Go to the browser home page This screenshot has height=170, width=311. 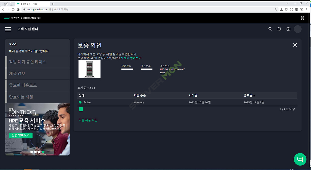[18, 9]
